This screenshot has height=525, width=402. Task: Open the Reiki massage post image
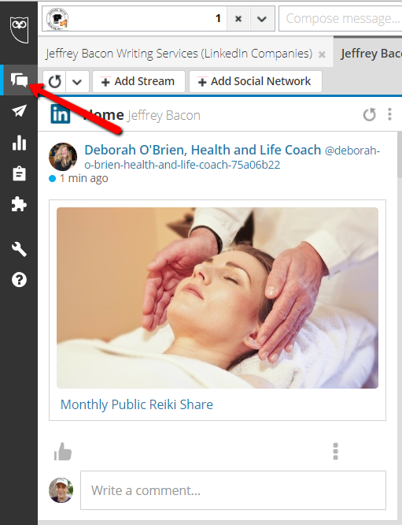tap(218, 298)
